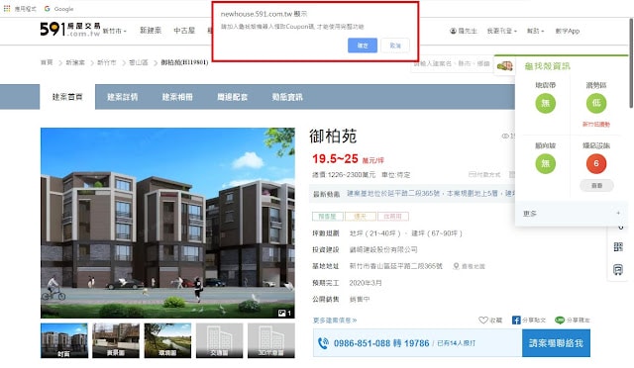Screen dimensions: 634x368
Task: Click the 查看 button under red 6
Action: coord(596,185)
